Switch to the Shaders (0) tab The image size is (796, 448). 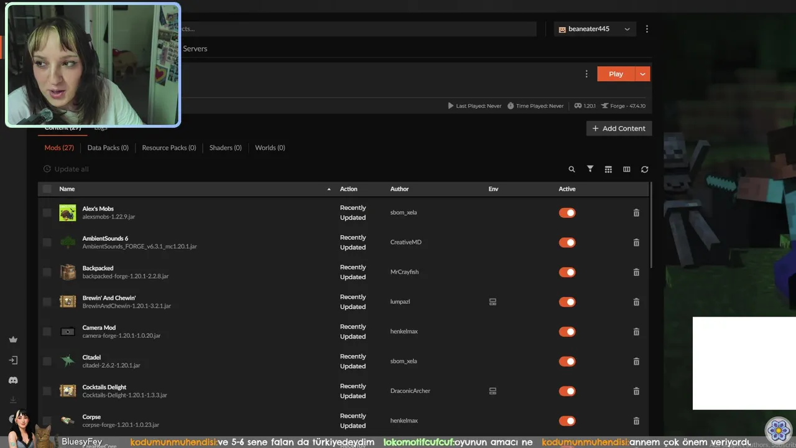(x=225, y=148)
